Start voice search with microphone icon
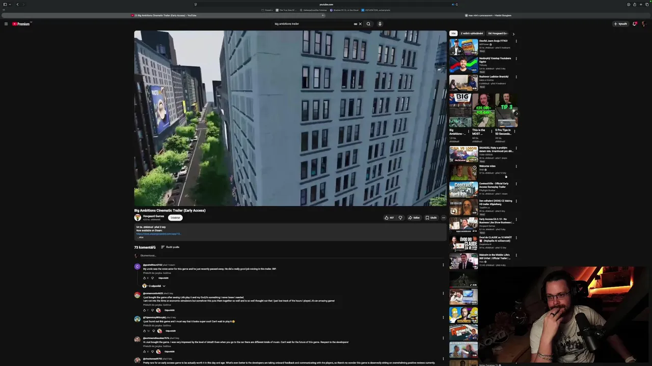This screenshot has height=366, width=652. 379,24
